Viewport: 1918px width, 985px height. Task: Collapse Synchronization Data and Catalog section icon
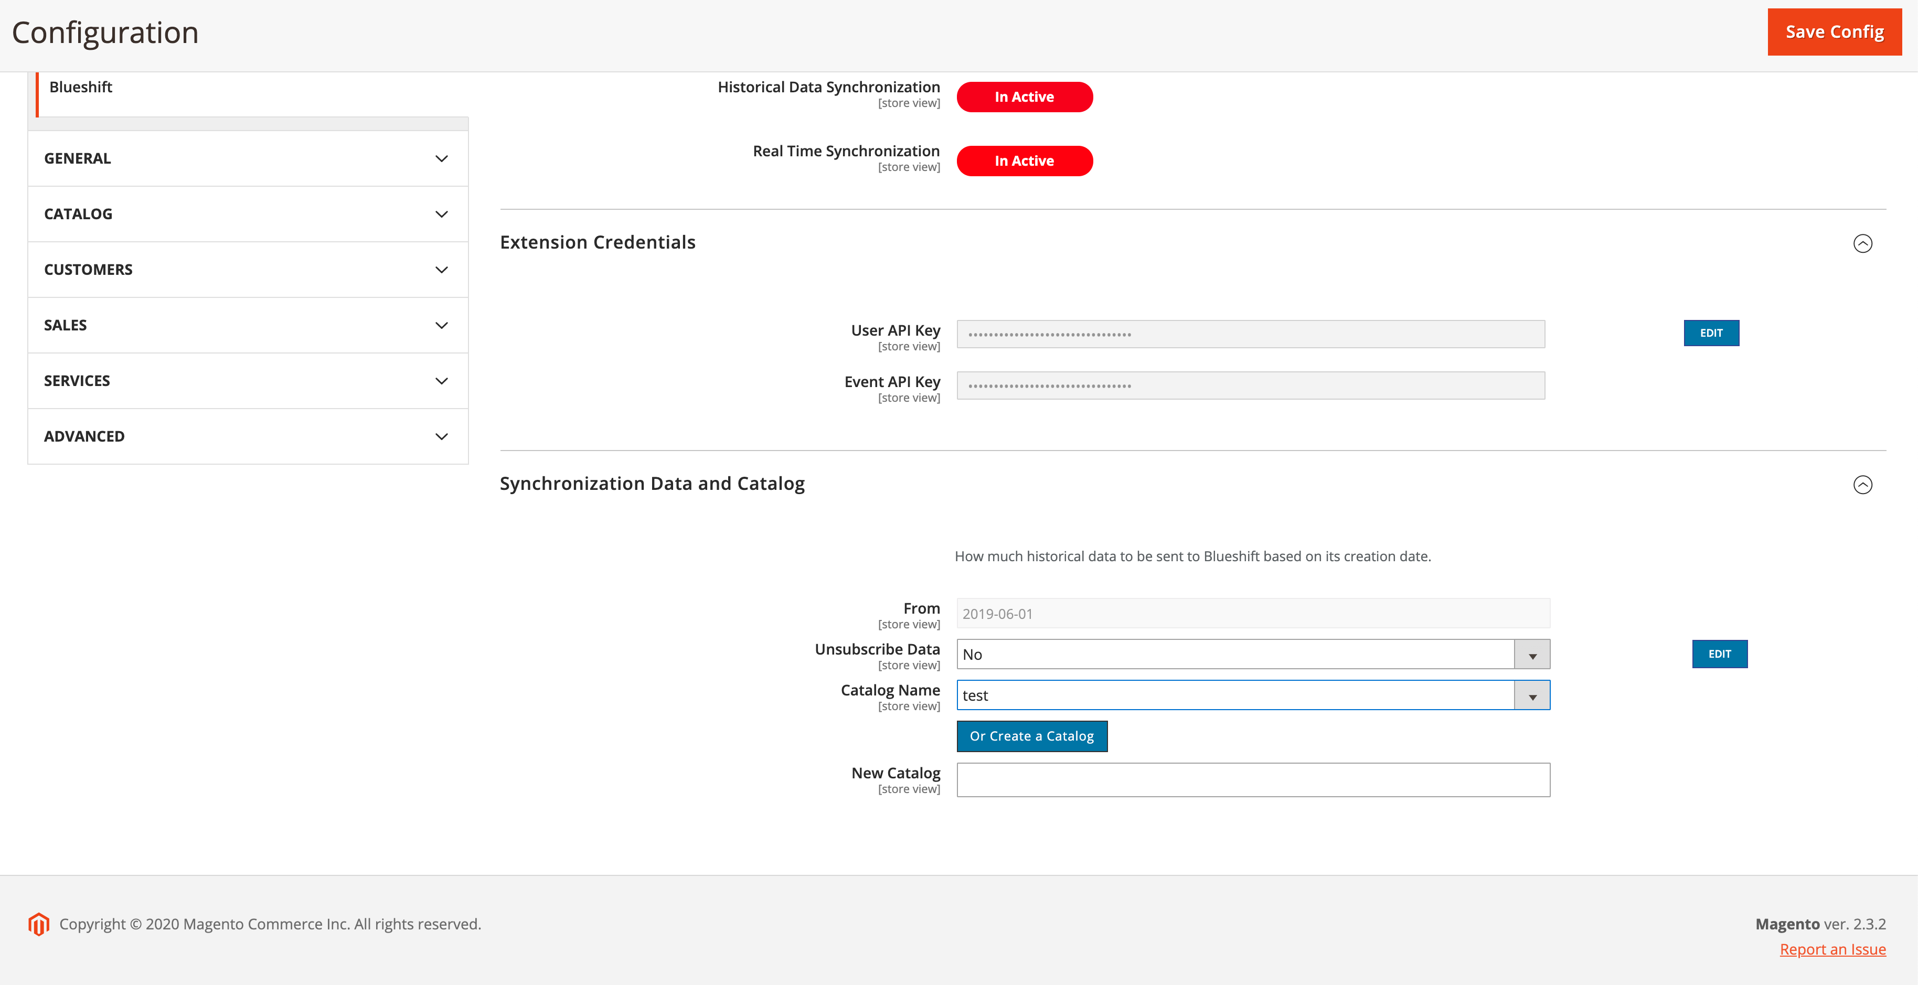tap(1862, 485)
